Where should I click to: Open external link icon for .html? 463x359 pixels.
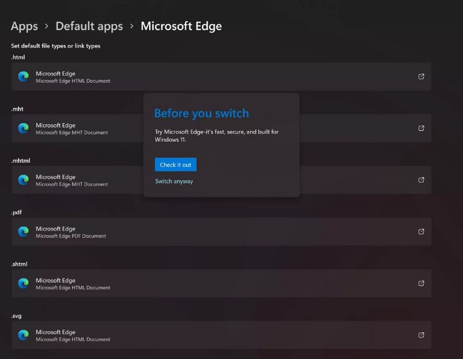(x=421, y=76)
